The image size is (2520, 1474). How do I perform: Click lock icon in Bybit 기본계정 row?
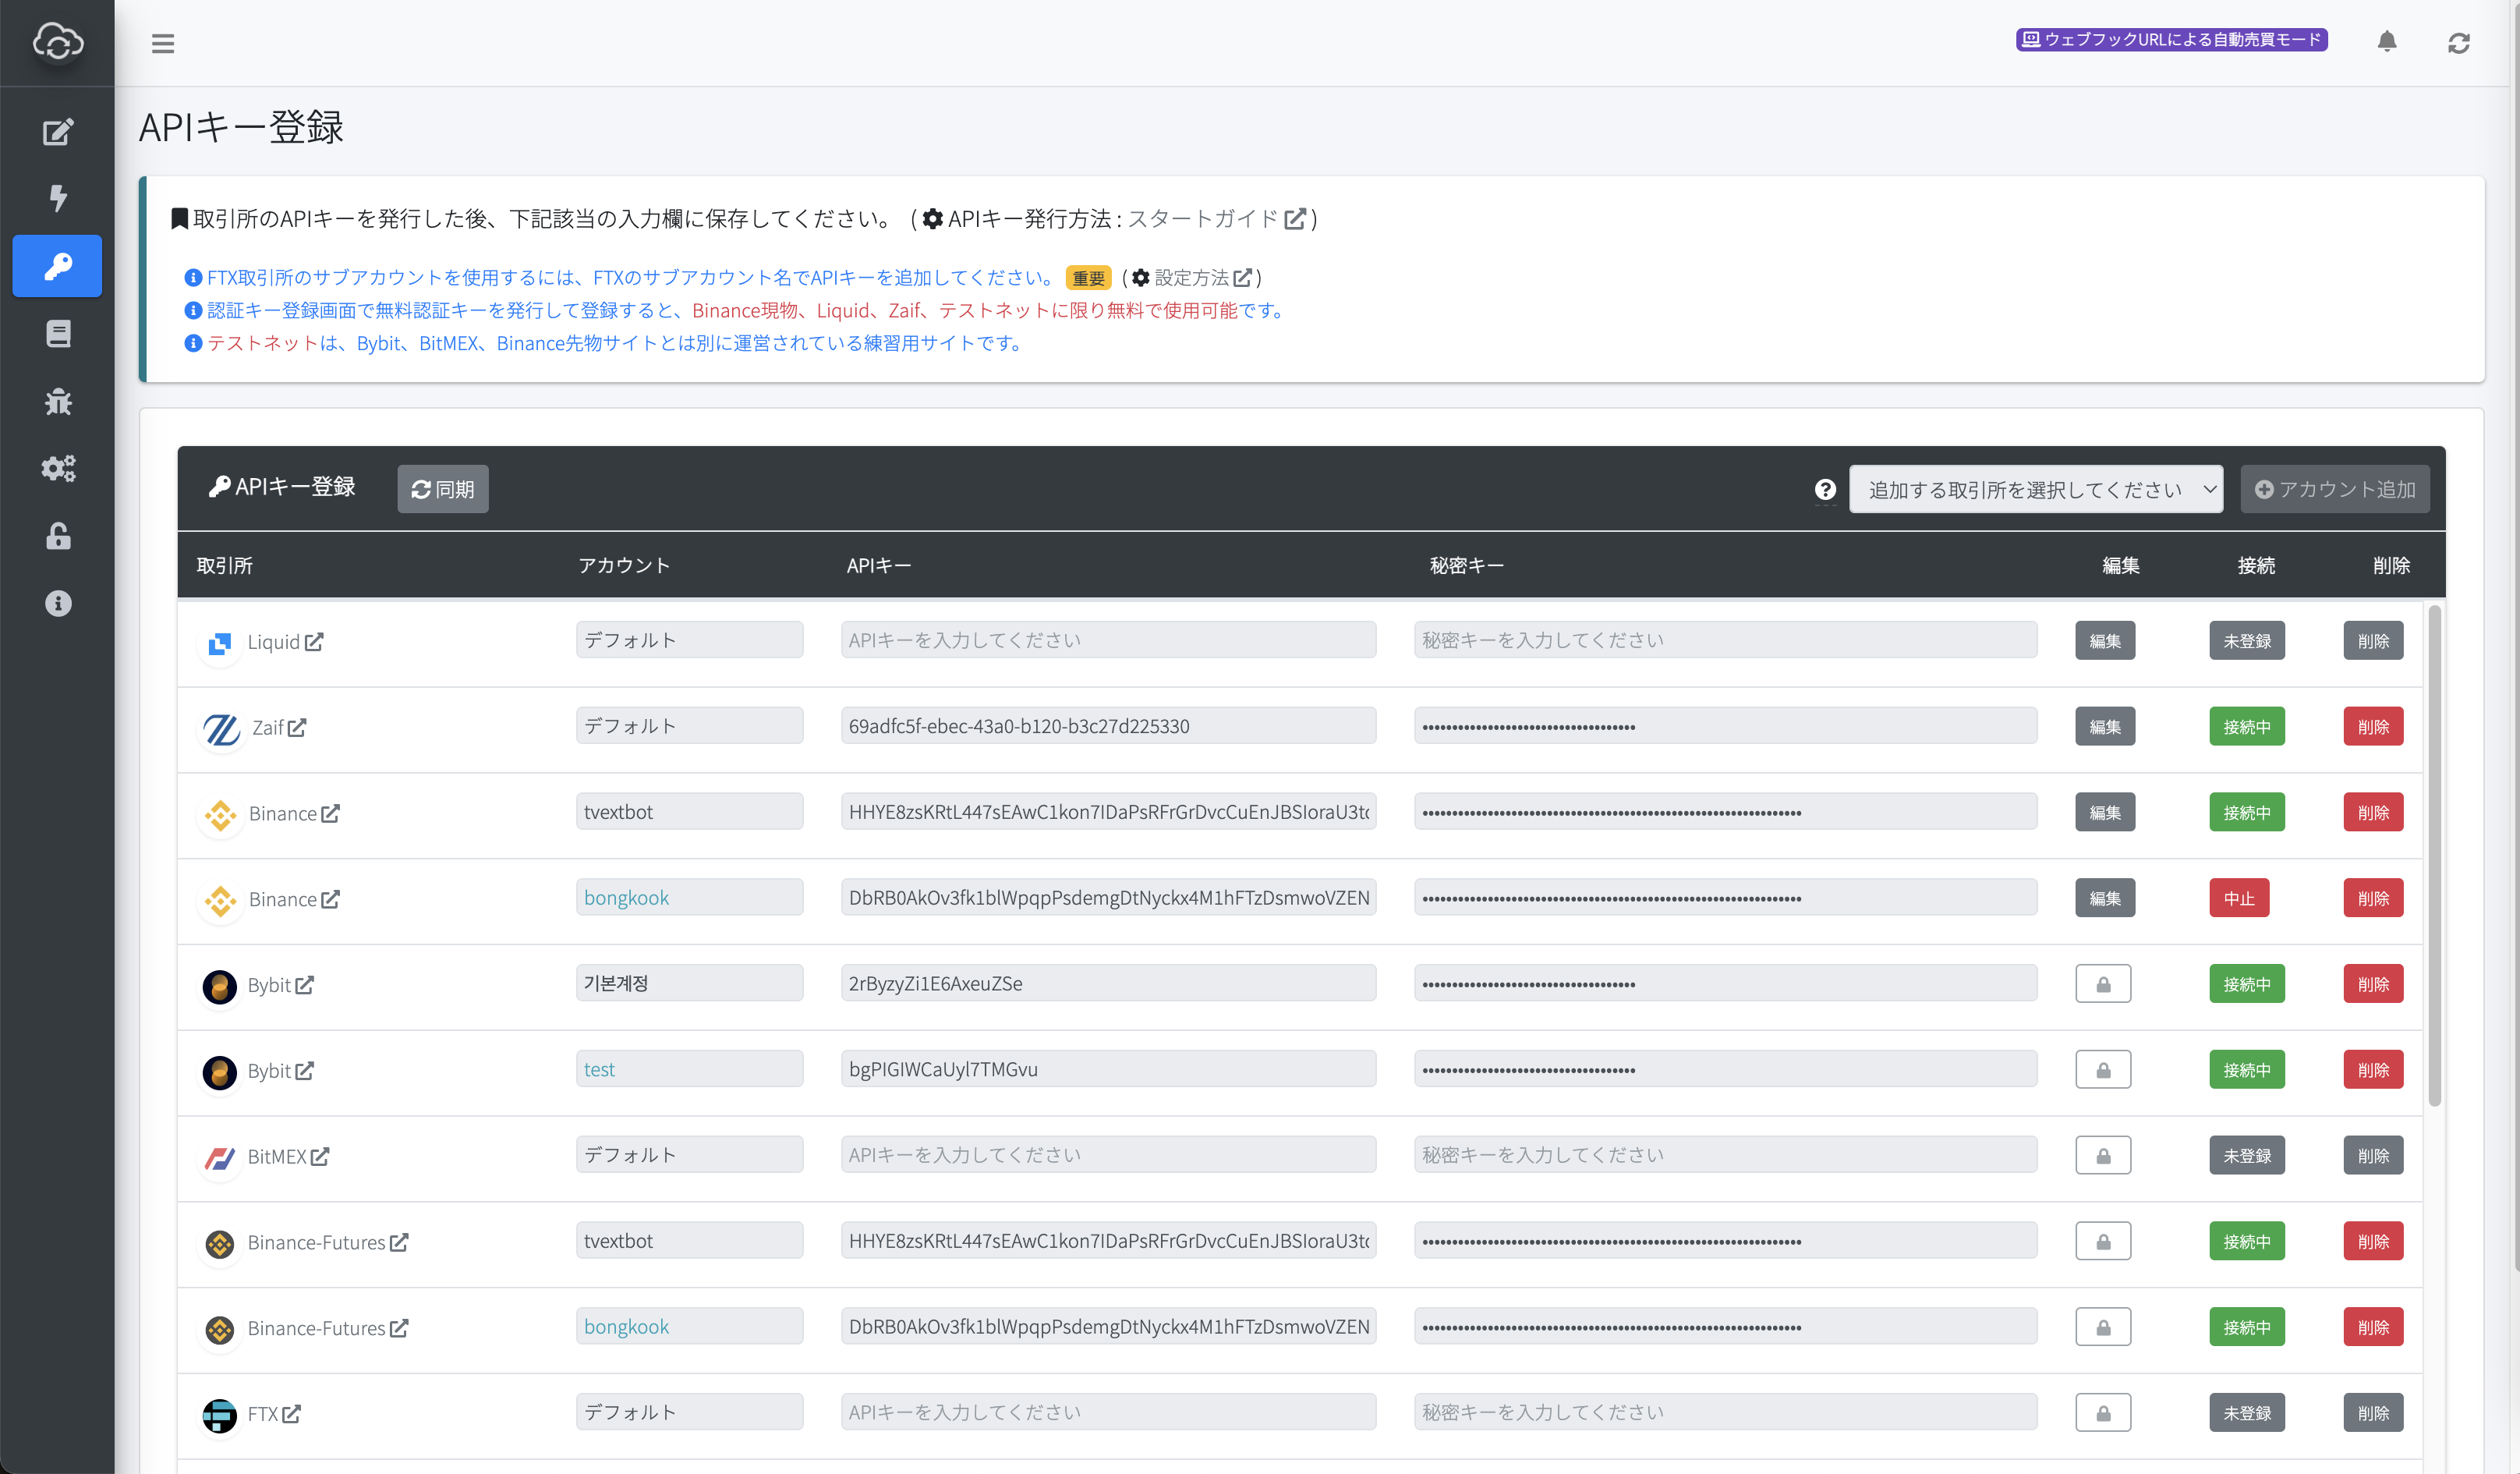point(2103,984)
